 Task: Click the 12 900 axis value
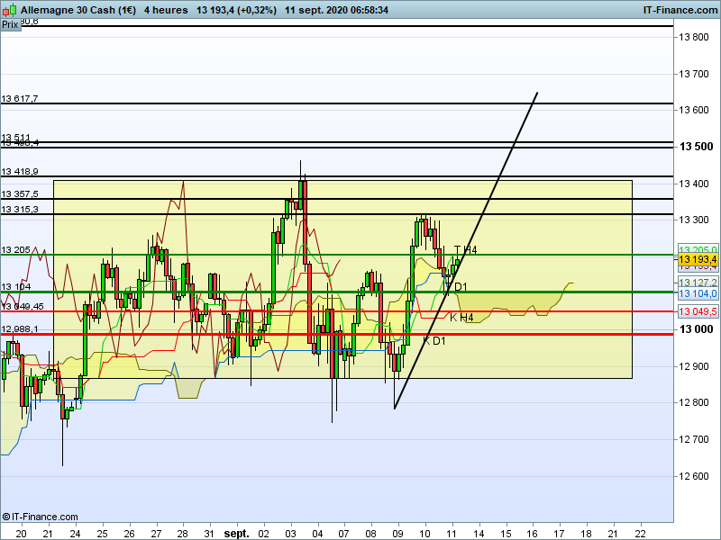coord(694,366)
